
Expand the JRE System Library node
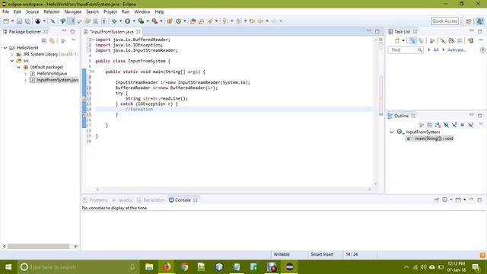click(12, 54)
